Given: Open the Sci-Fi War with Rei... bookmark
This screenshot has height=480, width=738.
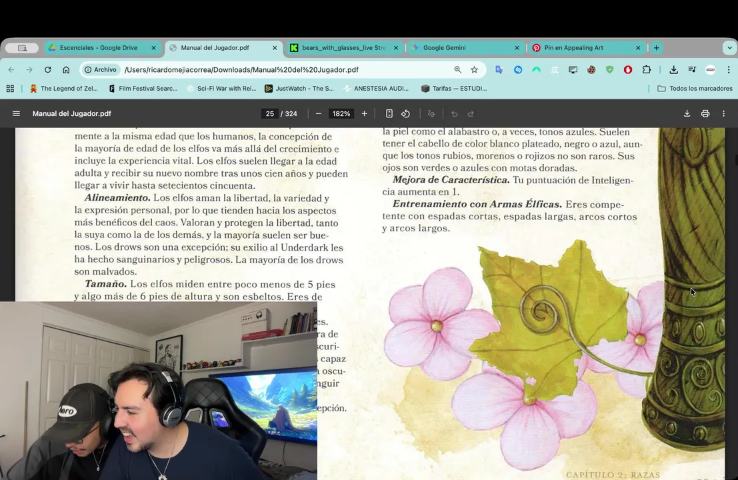Looking at the screenshot, I should click(221, 89).
